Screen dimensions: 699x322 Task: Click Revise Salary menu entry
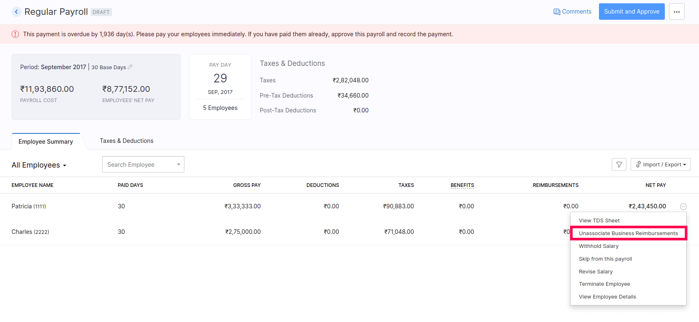pos(595,272)
